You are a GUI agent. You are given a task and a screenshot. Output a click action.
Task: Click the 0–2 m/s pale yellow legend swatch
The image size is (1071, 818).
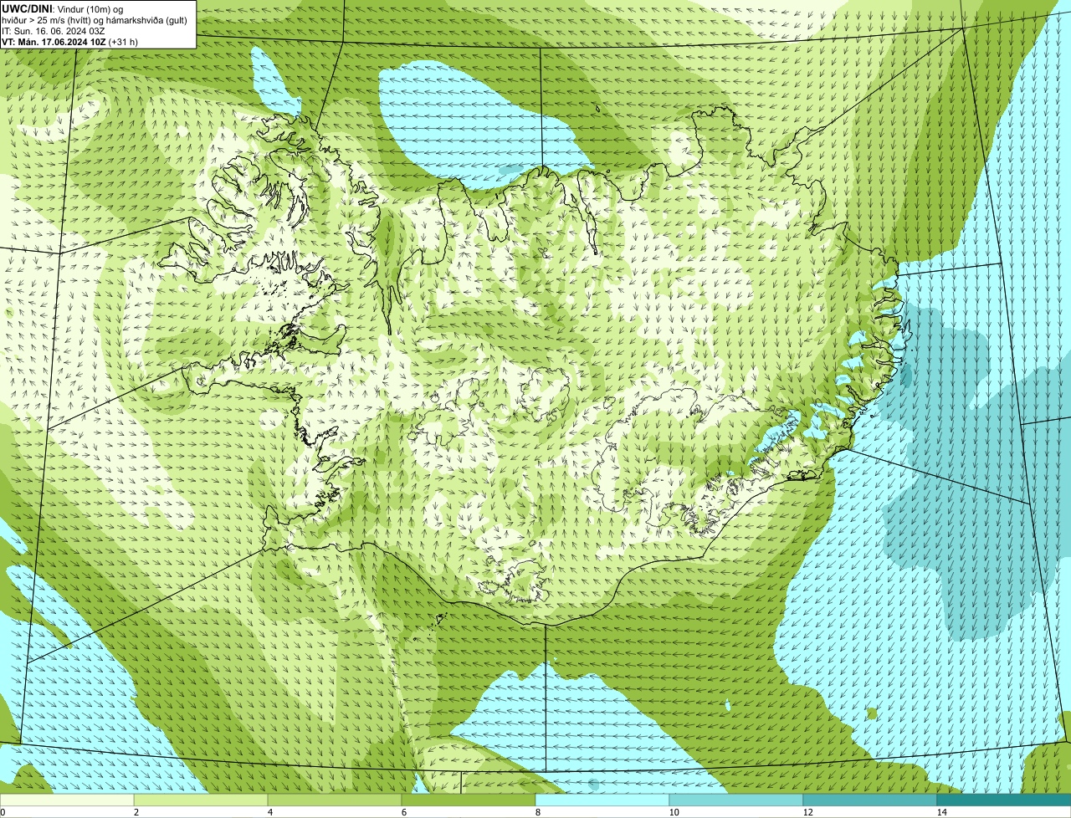tap(67, 800)
